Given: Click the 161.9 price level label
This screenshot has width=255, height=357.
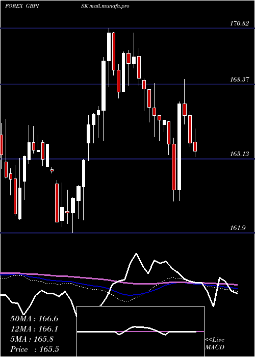Looking at the screenshot, I should 238,228.
